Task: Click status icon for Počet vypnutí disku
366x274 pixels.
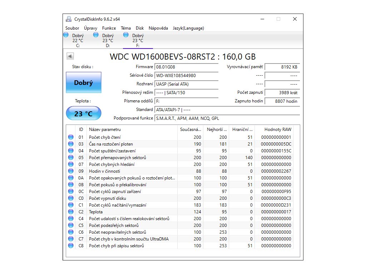Action: point(71,198)
